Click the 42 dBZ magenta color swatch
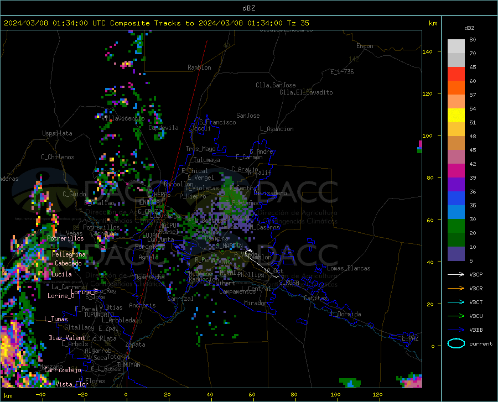 click(x=456, y=171)
